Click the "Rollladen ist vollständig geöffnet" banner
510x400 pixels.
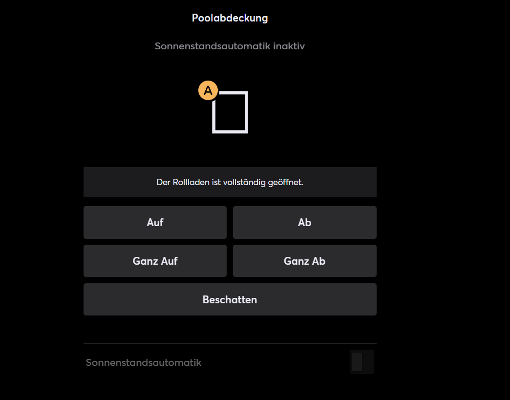click(x=230, y=182)
